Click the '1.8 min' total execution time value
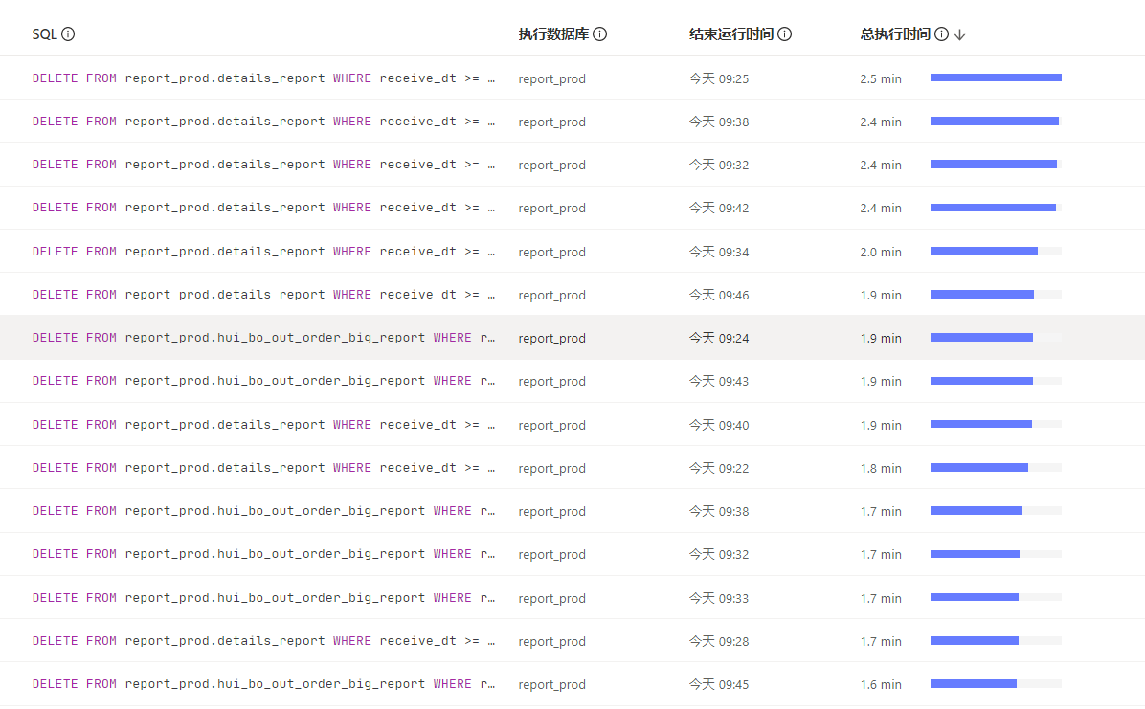Image resolution: width=1145 pixels, height=709 pixels. [x=881, y=467]
